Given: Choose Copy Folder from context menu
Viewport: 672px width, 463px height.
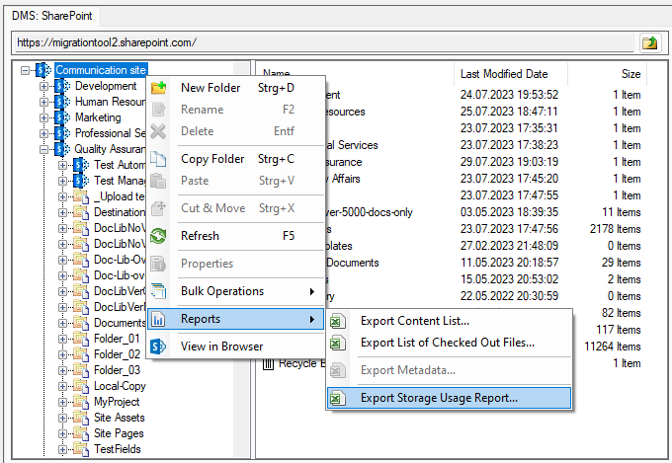Looking at the screenshot, I should (236, 159).
